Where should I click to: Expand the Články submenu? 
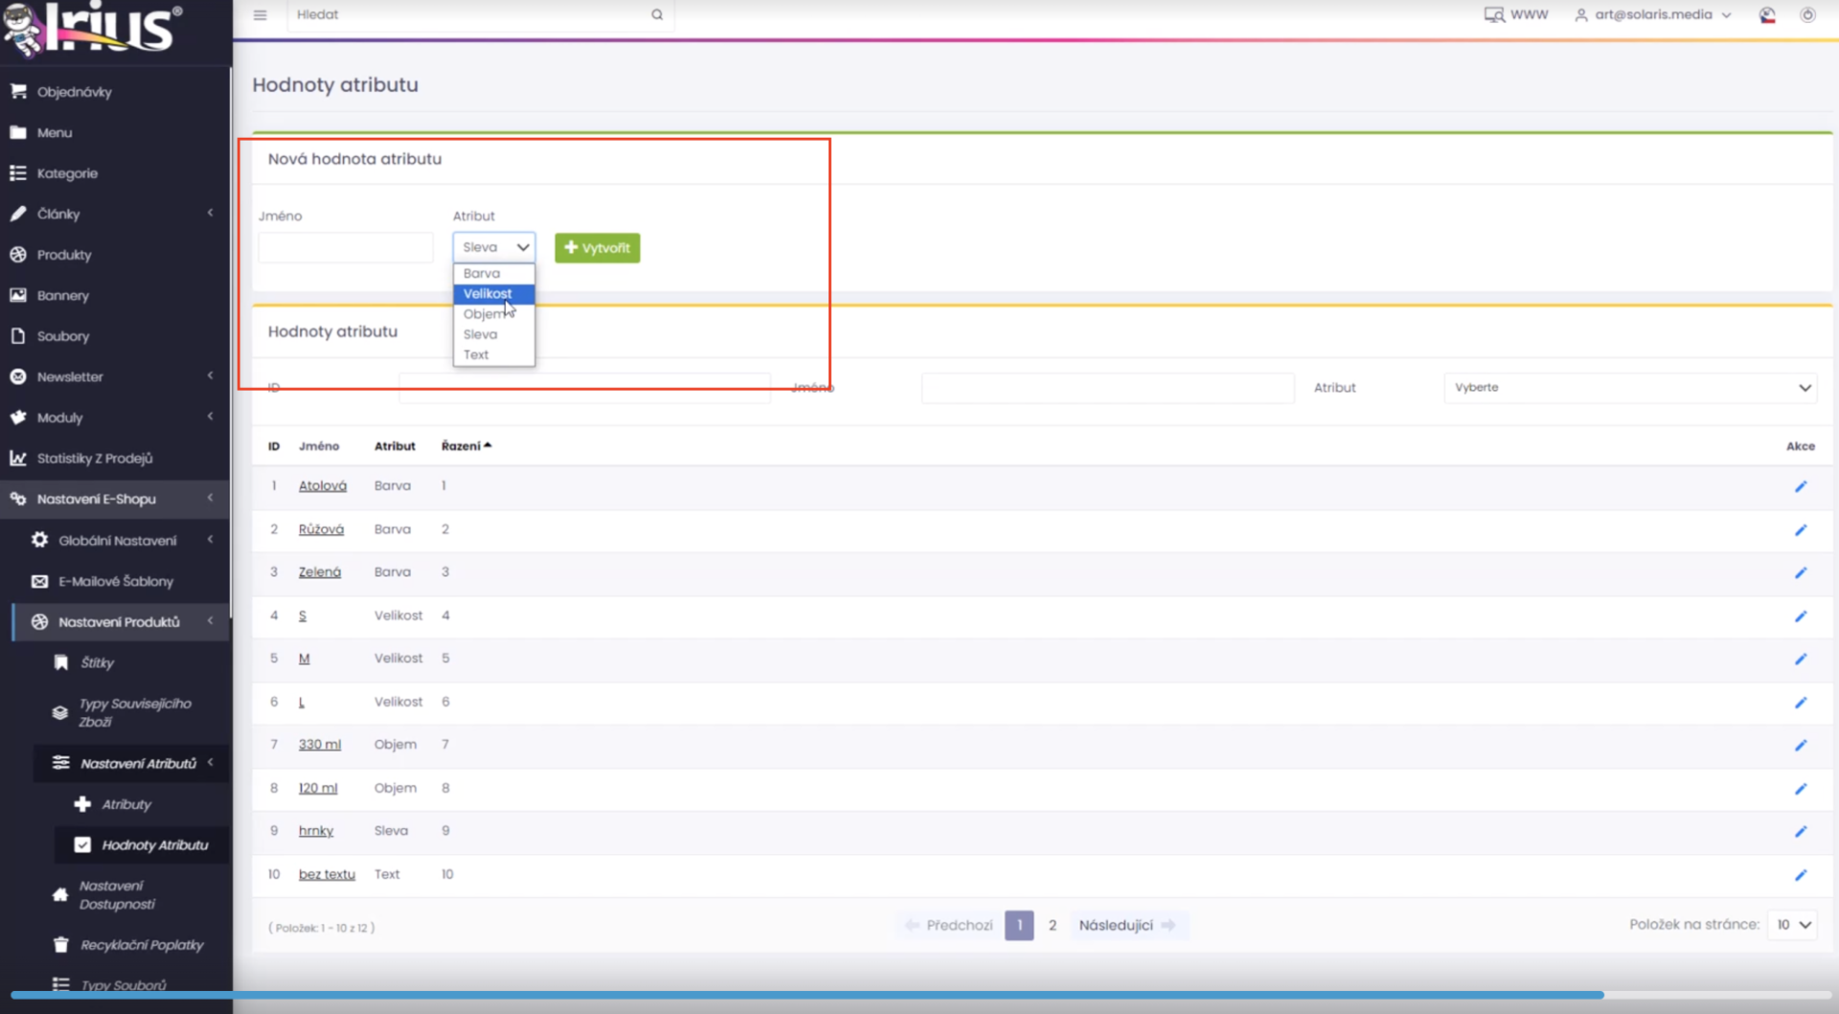(x=210, y=214)
